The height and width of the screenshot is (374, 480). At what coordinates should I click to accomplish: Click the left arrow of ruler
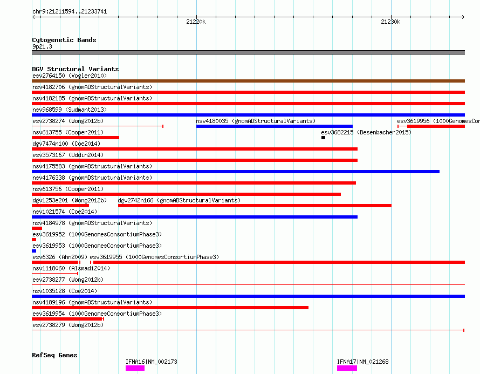pos(33,17)
